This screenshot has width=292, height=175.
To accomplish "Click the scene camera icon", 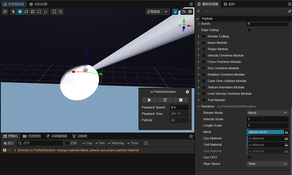I will point(184,12).
